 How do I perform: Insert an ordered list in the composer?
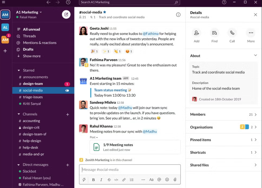pyautogui.click(x=132, y=180)
